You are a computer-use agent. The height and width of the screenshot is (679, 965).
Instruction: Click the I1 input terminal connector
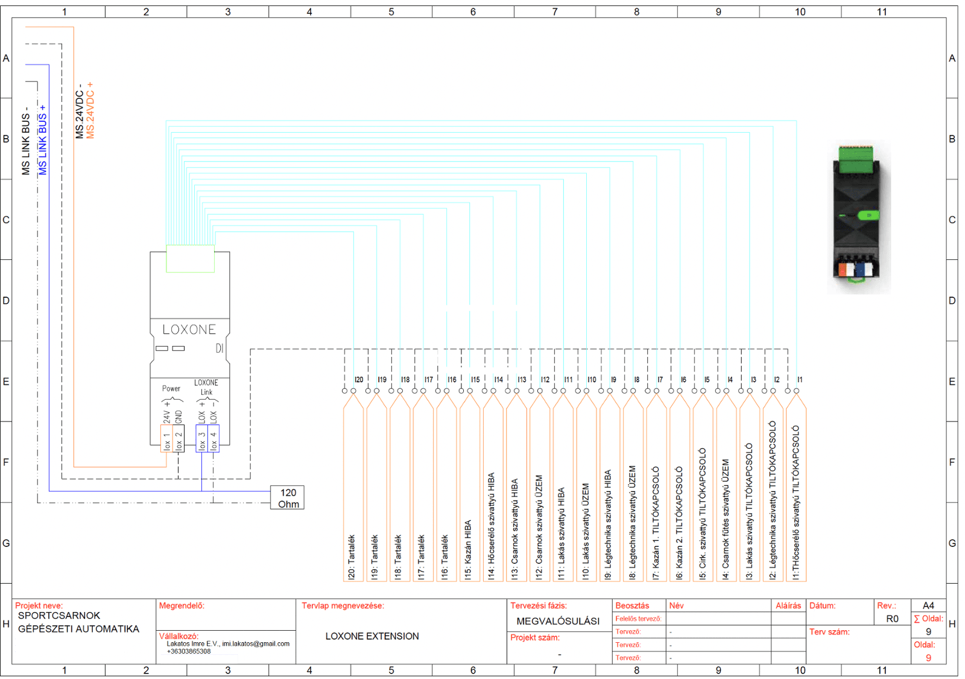click(796, 390)
